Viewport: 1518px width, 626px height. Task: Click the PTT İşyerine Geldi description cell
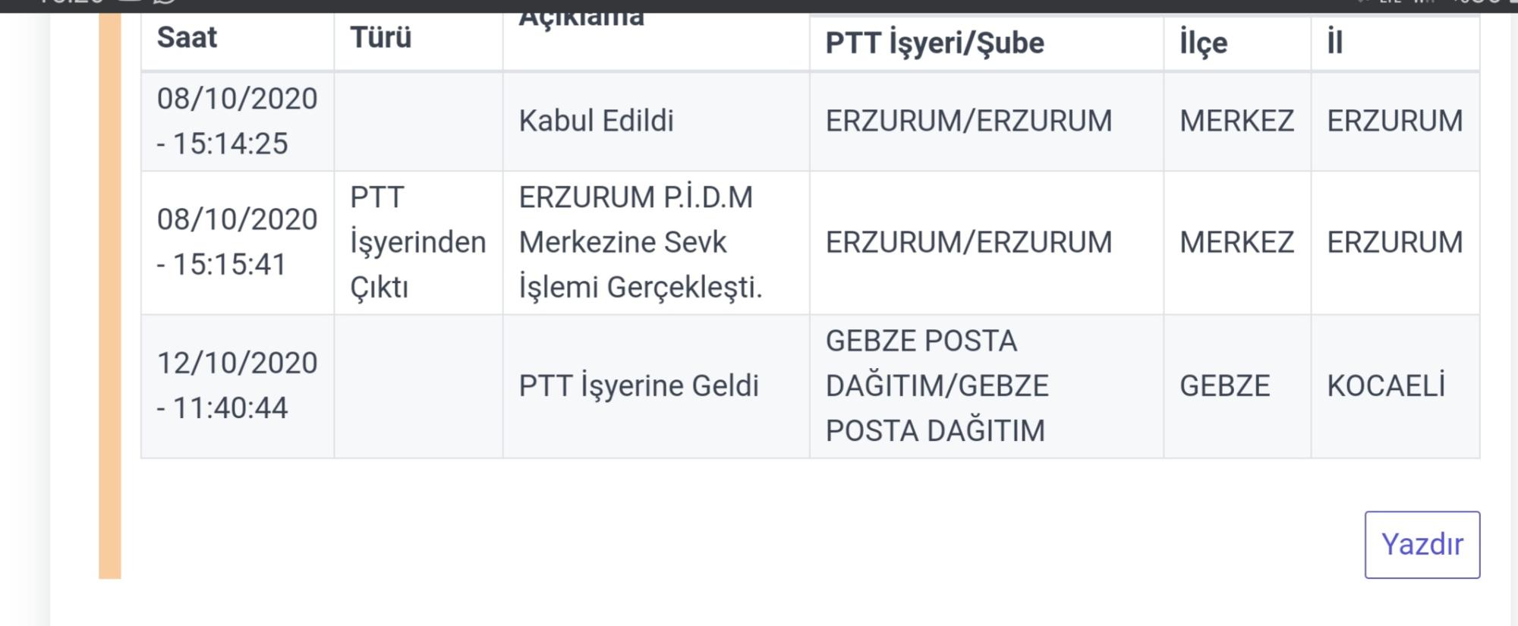pos(656,386)
